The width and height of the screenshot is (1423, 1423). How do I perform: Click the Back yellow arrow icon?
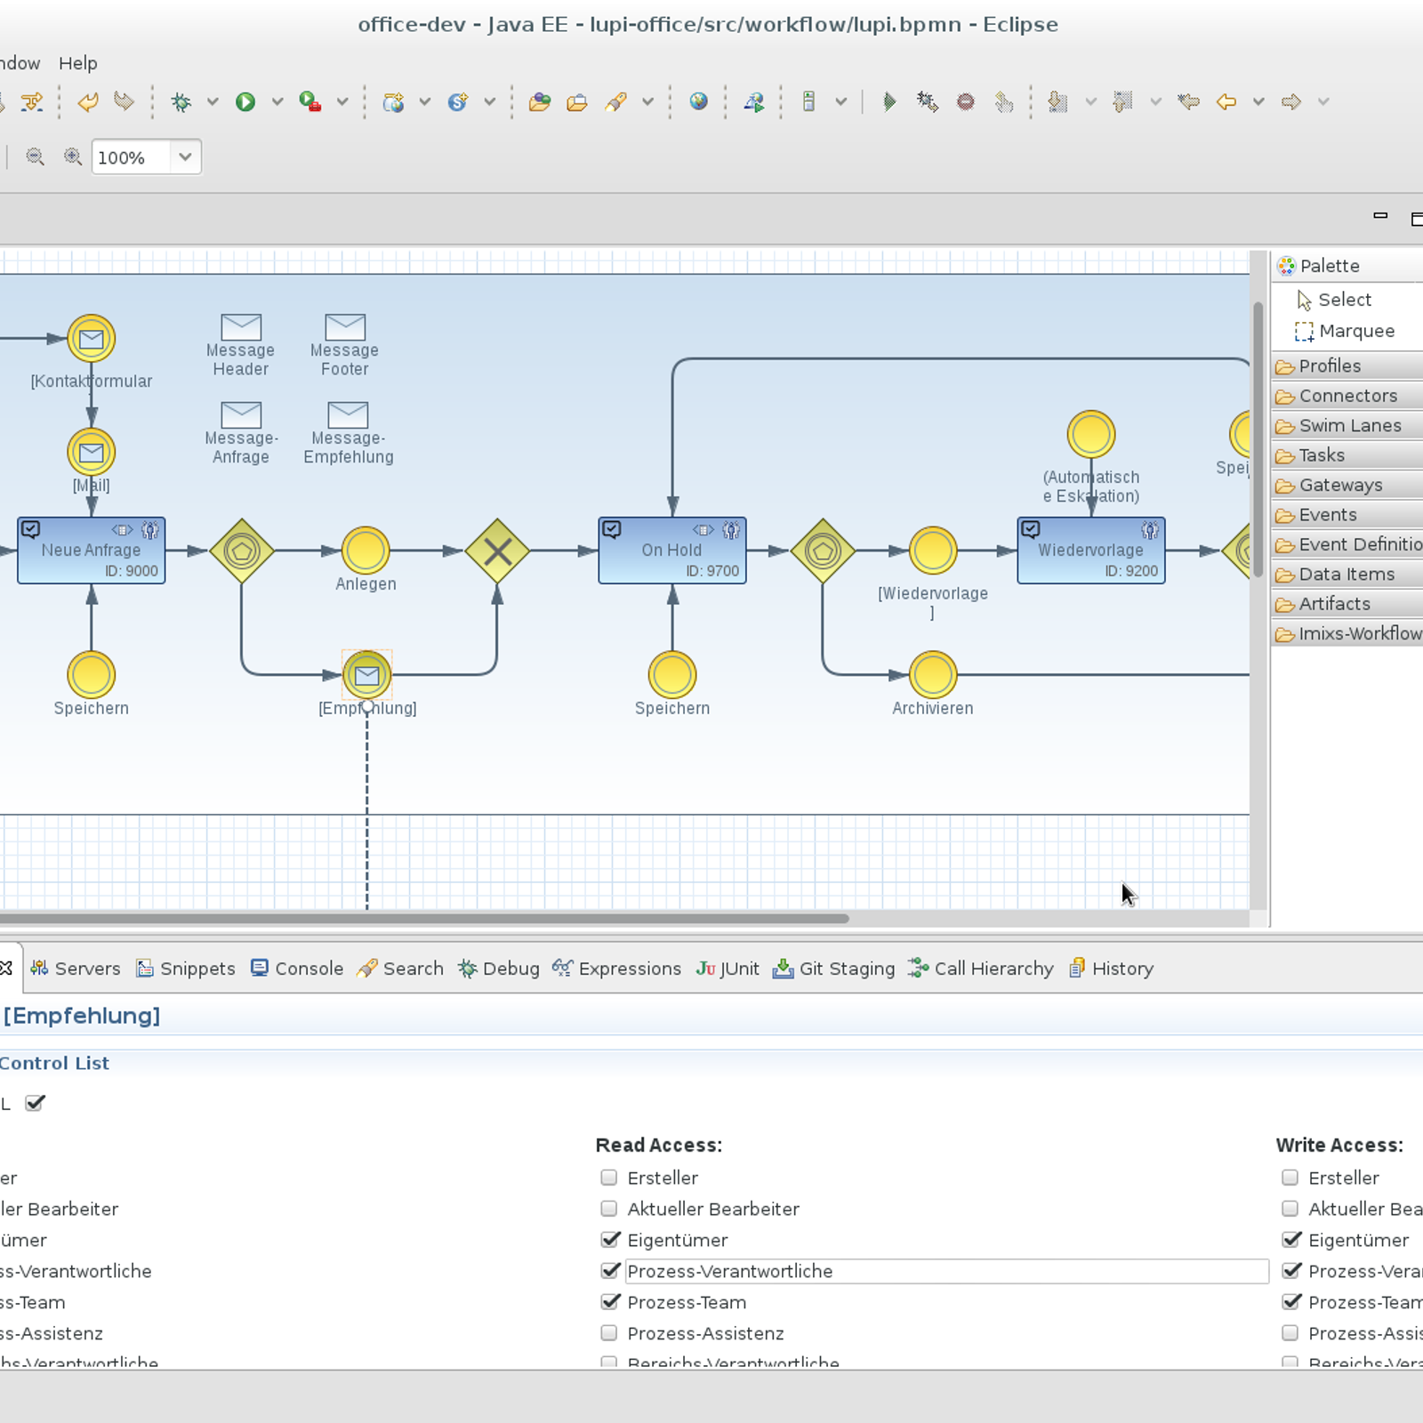coord(1226,102)
